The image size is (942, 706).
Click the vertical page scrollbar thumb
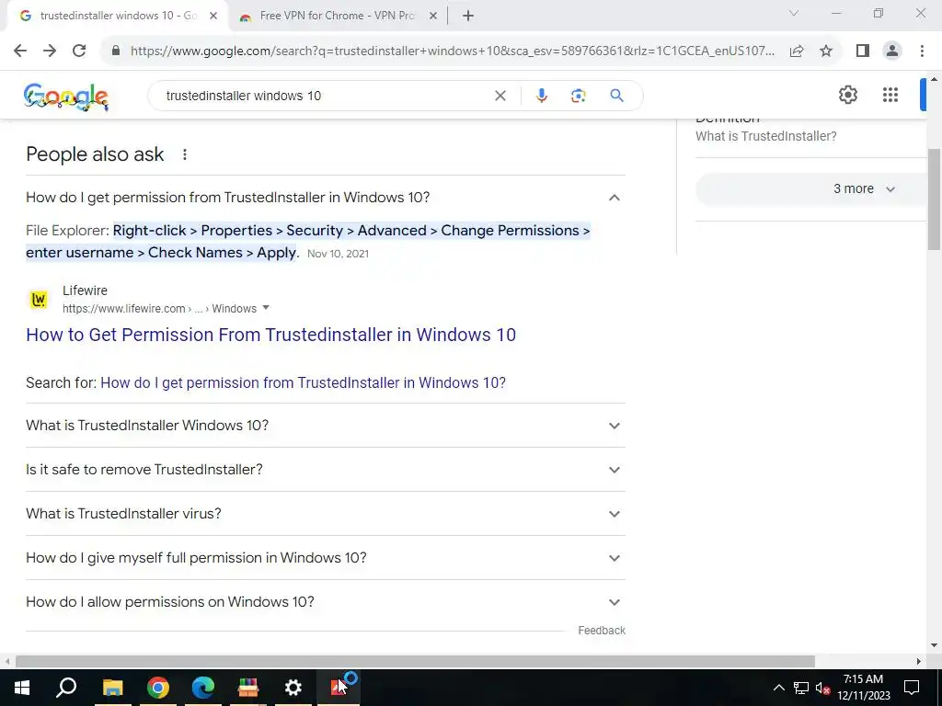(x=935, y=199)
